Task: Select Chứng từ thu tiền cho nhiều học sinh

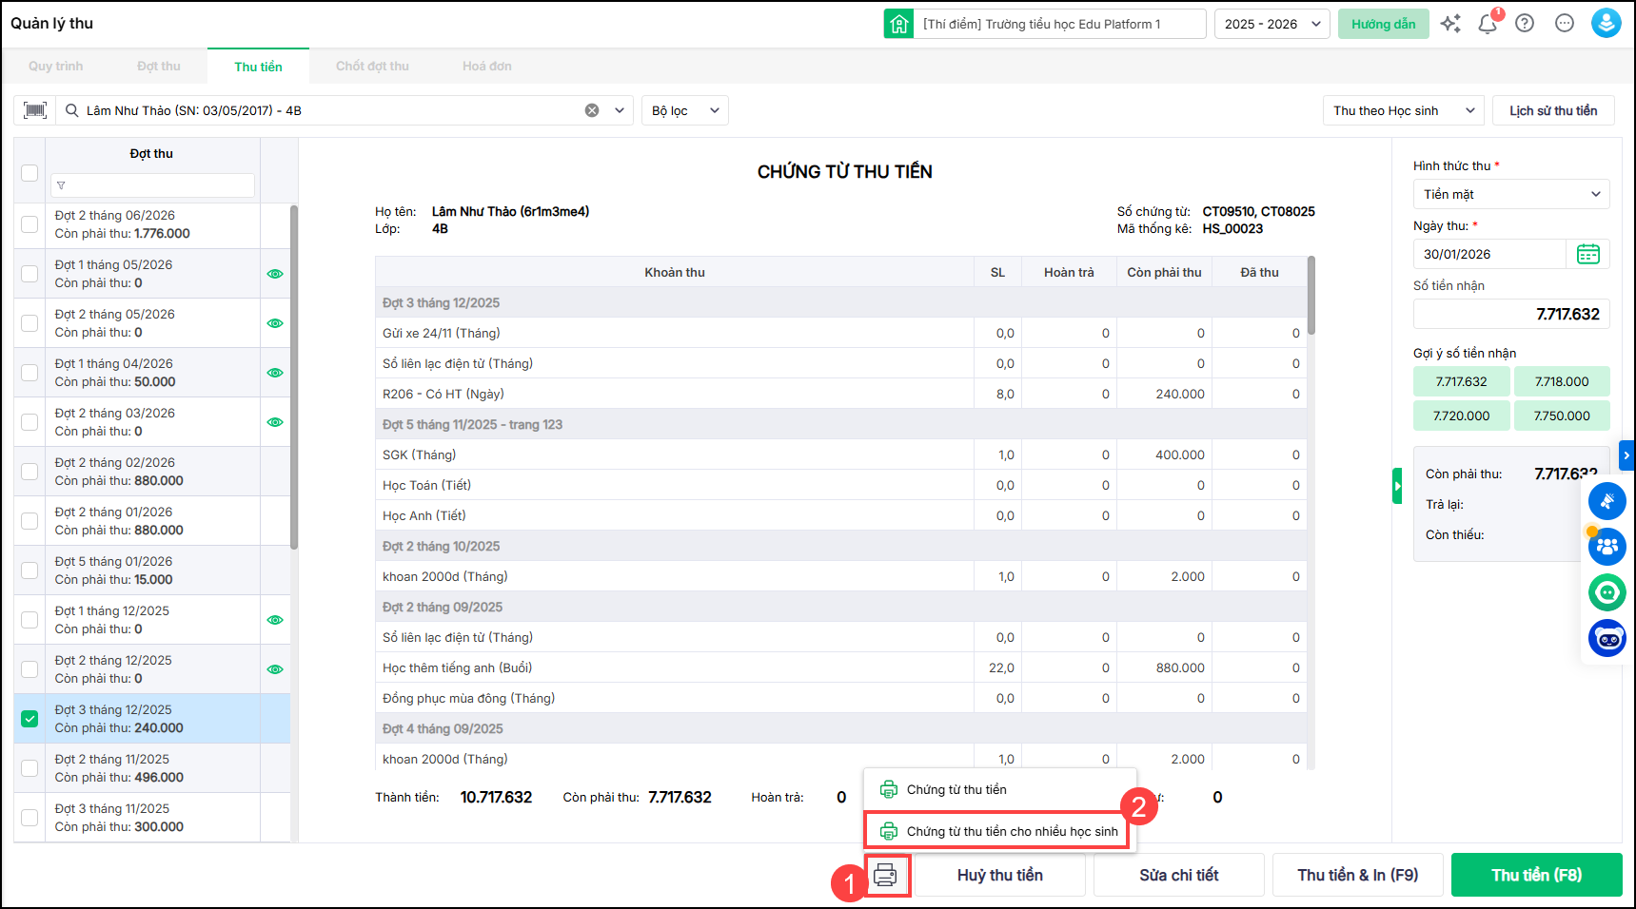Action: point(1012,831)
